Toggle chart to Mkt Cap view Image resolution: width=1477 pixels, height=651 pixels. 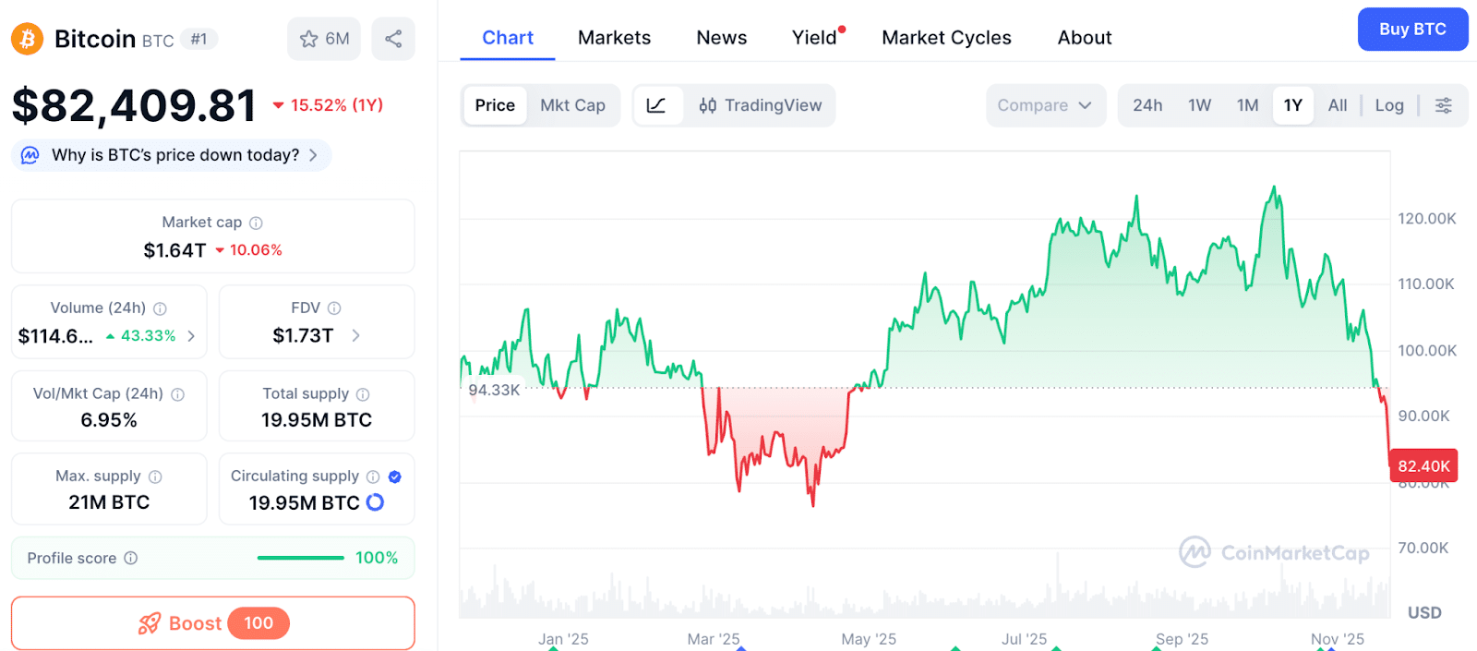[x=572, y=105]
